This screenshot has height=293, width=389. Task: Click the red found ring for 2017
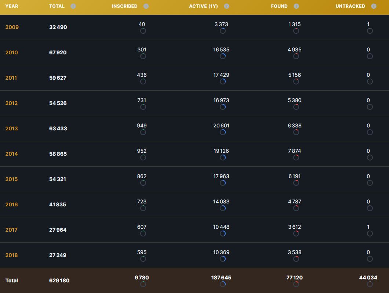[296, 234]
